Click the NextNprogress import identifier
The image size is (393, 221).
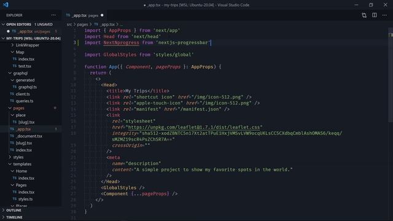click(121, 42)
